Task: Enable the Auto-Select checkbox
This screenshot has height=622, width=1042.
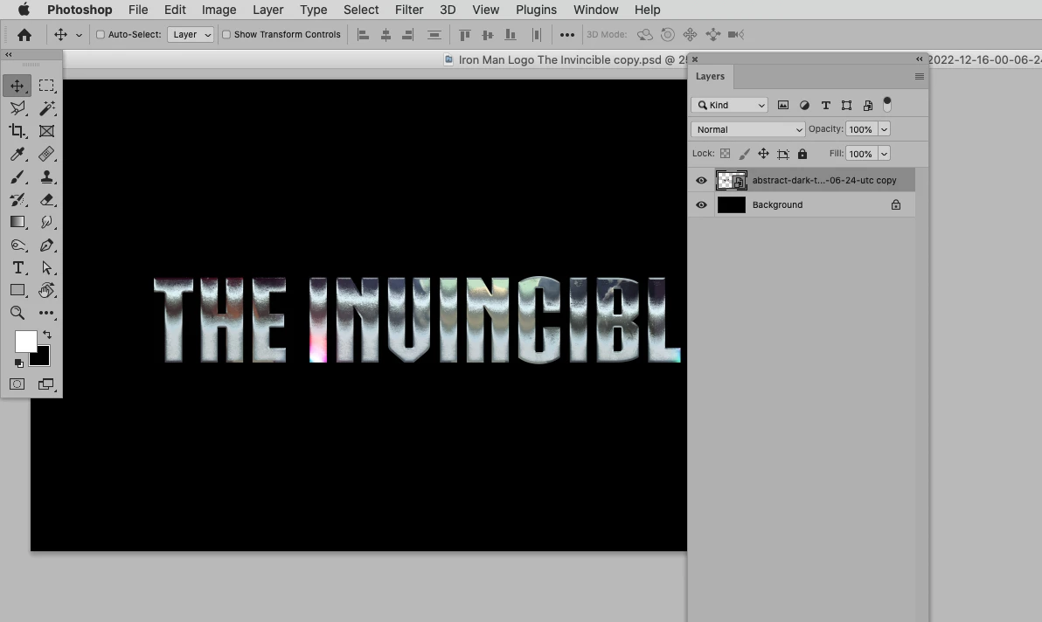Action: (x=101, y=35)
